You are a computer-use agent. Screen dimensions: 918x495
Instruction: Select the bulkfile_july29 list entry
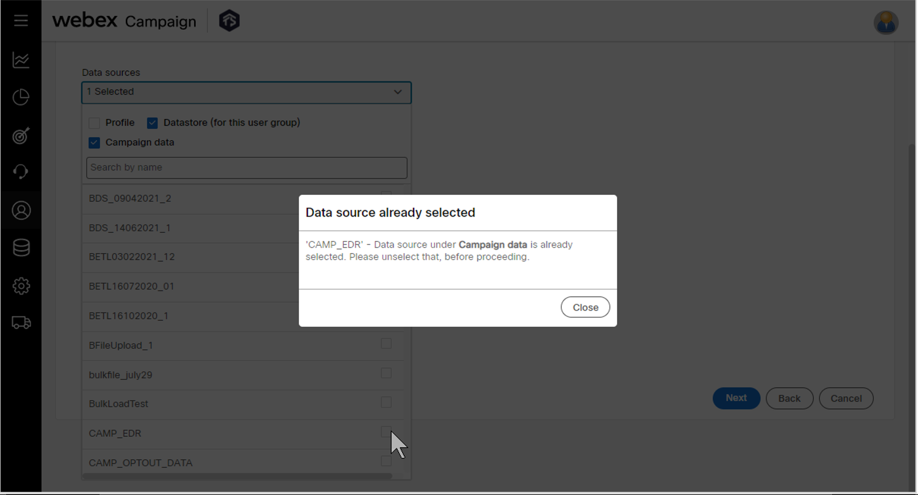coord(243,375)
